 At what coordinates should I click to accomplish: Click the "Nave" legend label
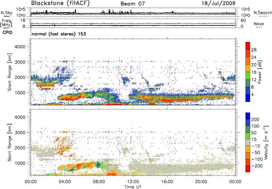259,24
